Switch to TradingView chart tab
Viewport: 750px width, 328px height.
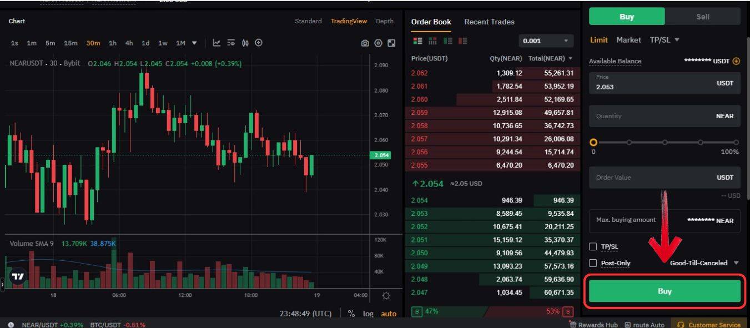349,21
